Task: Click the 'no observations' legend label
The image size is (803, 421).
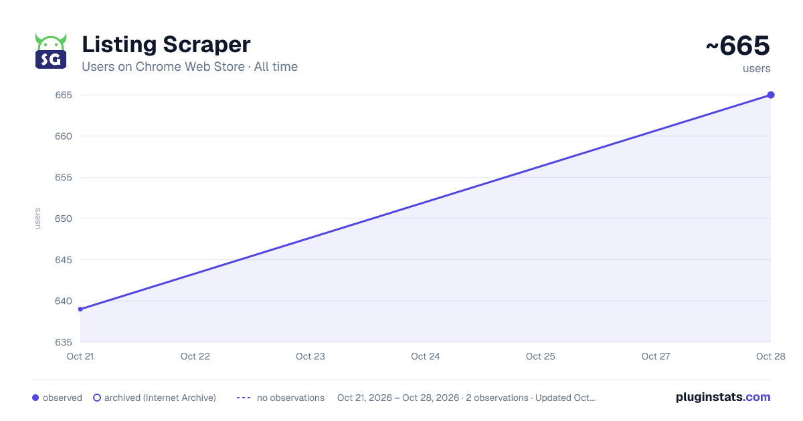Action: click(290, 398)
